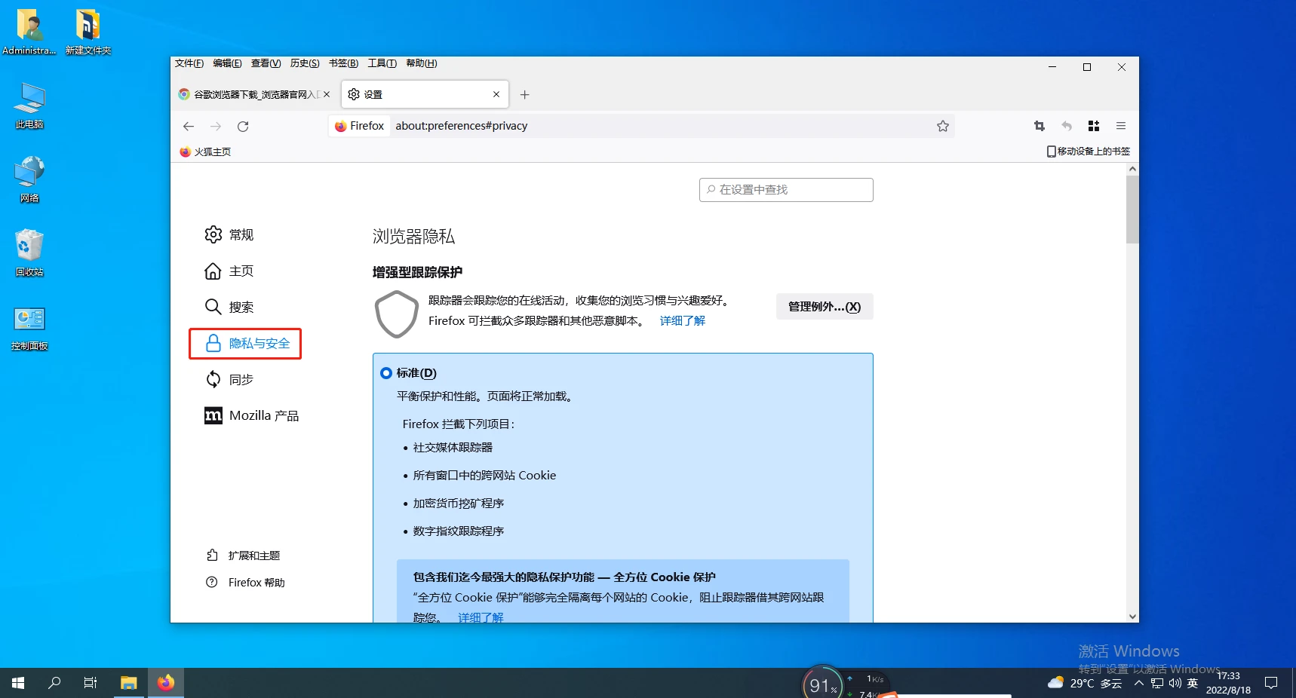The width and height of the screenshot is (1296, 698).
Task: Open 搜索 settings category
Action: 229,307
